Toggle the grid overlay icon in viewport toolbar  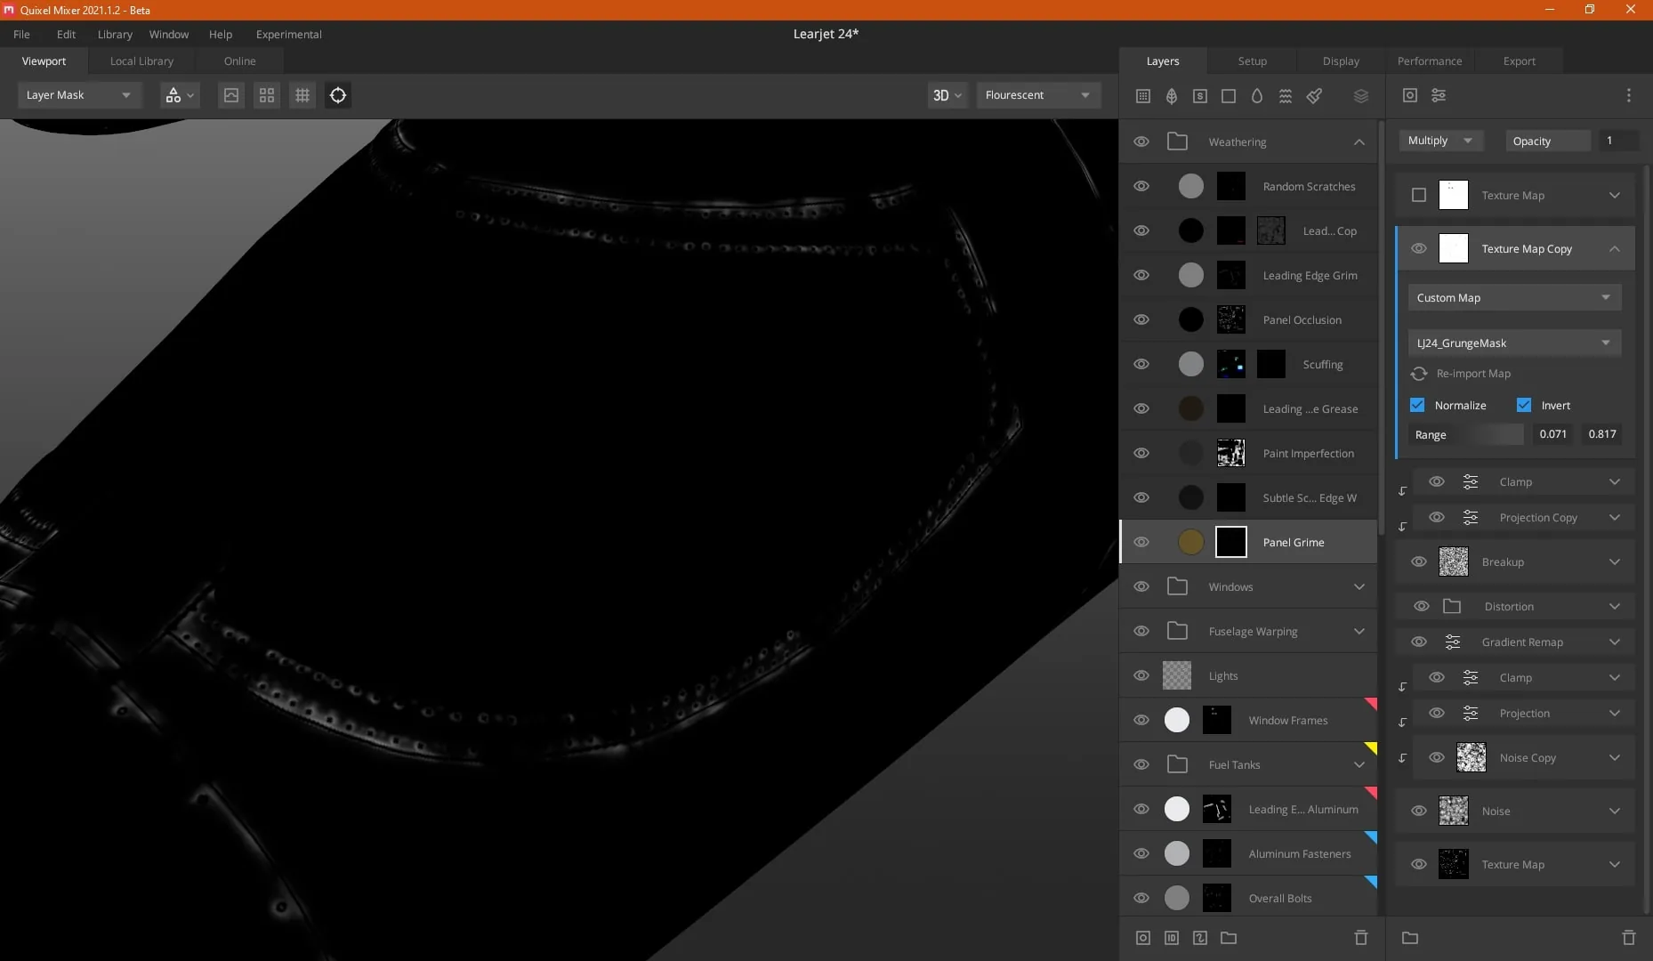[302, 95]
